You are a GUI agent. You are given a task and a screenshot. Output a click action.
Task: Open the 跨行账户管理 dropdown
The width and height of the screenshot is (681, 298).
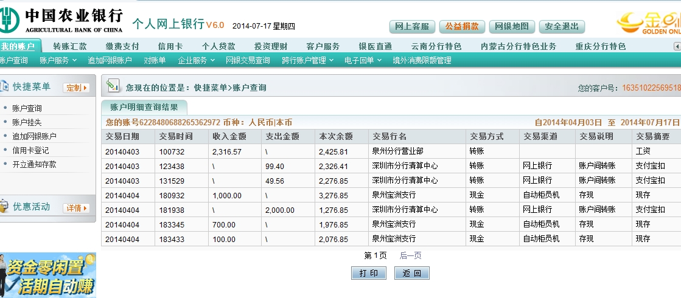click(x=308, y=60)
